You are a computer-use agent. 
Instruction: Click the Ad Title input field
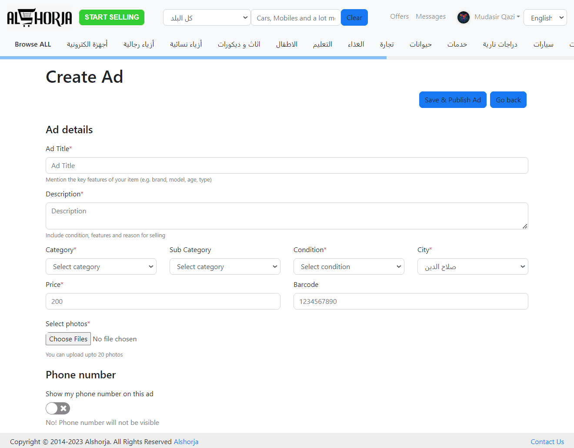287,165
